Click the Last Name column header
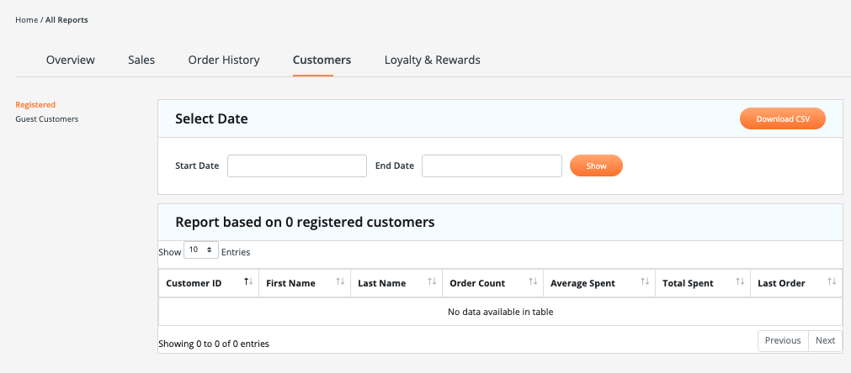The height and width of the screenshot is (373, 851). [396, 283]
